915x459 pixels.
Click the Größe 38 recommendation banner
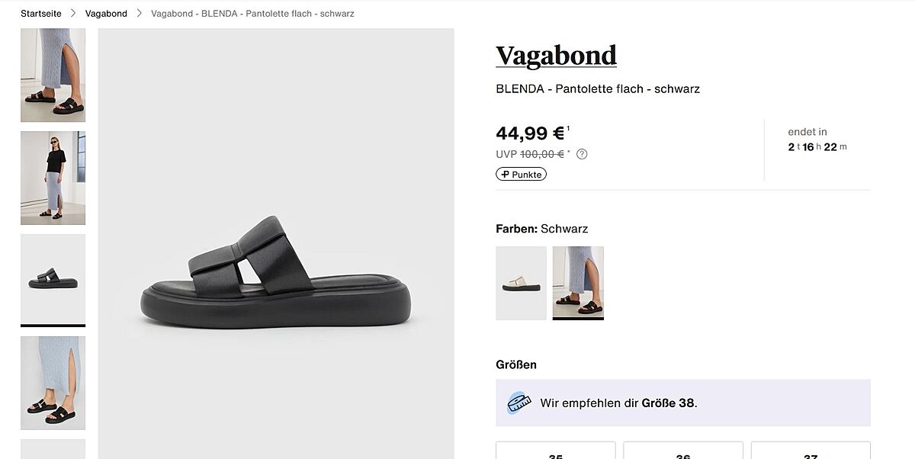(682, 403)
